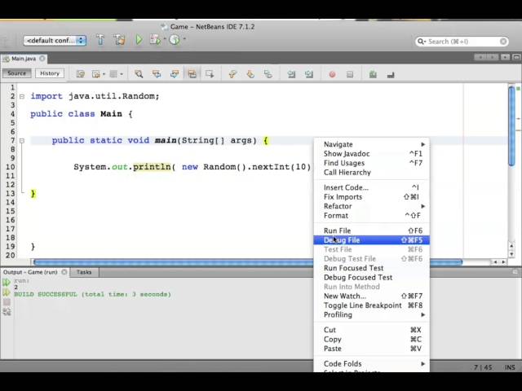Screen dimensions: 522x391
Task: Open the Back history dropdown arrow
Action: click(104, 74)
